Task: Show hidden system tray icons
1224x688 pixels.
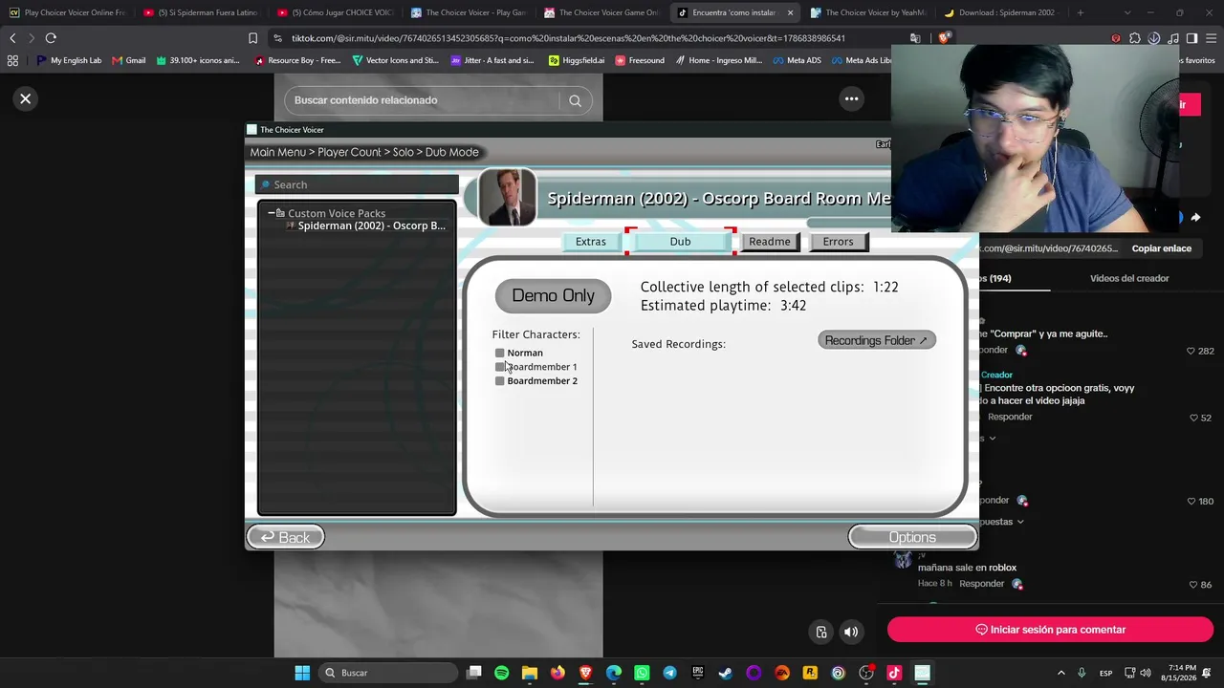Action: point(1061,673)
